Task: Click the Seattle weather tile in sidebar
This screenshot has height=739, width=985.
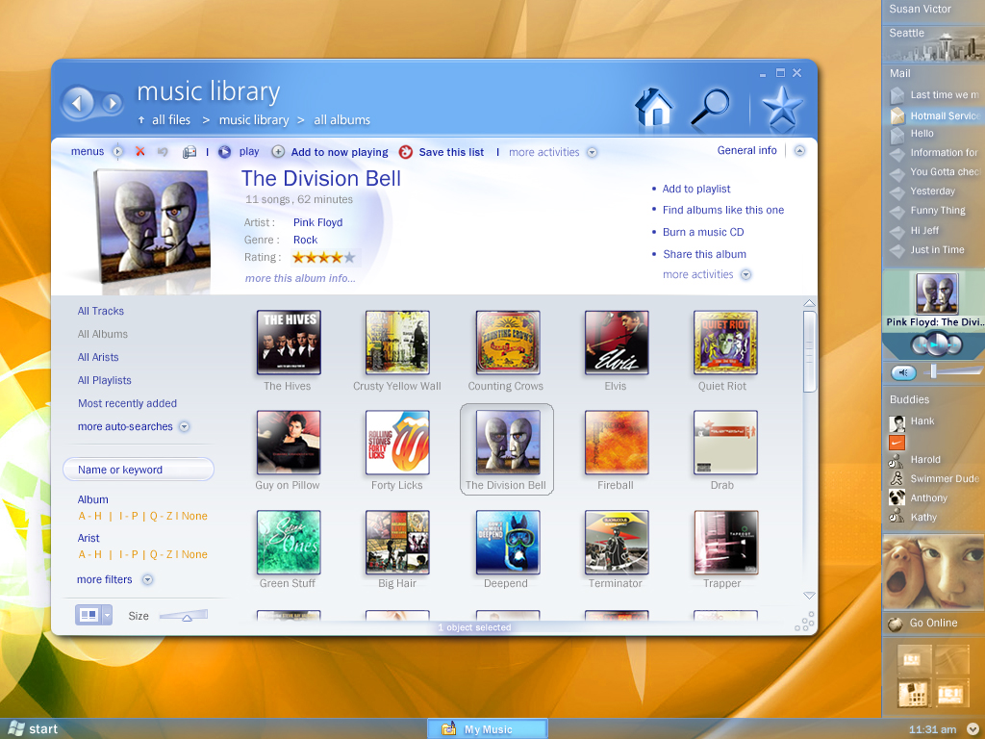Action: (933, 44)
